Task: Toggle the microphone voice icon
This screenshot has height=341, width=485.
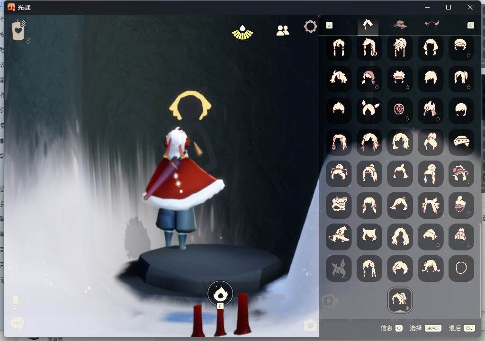Action: 15,302
